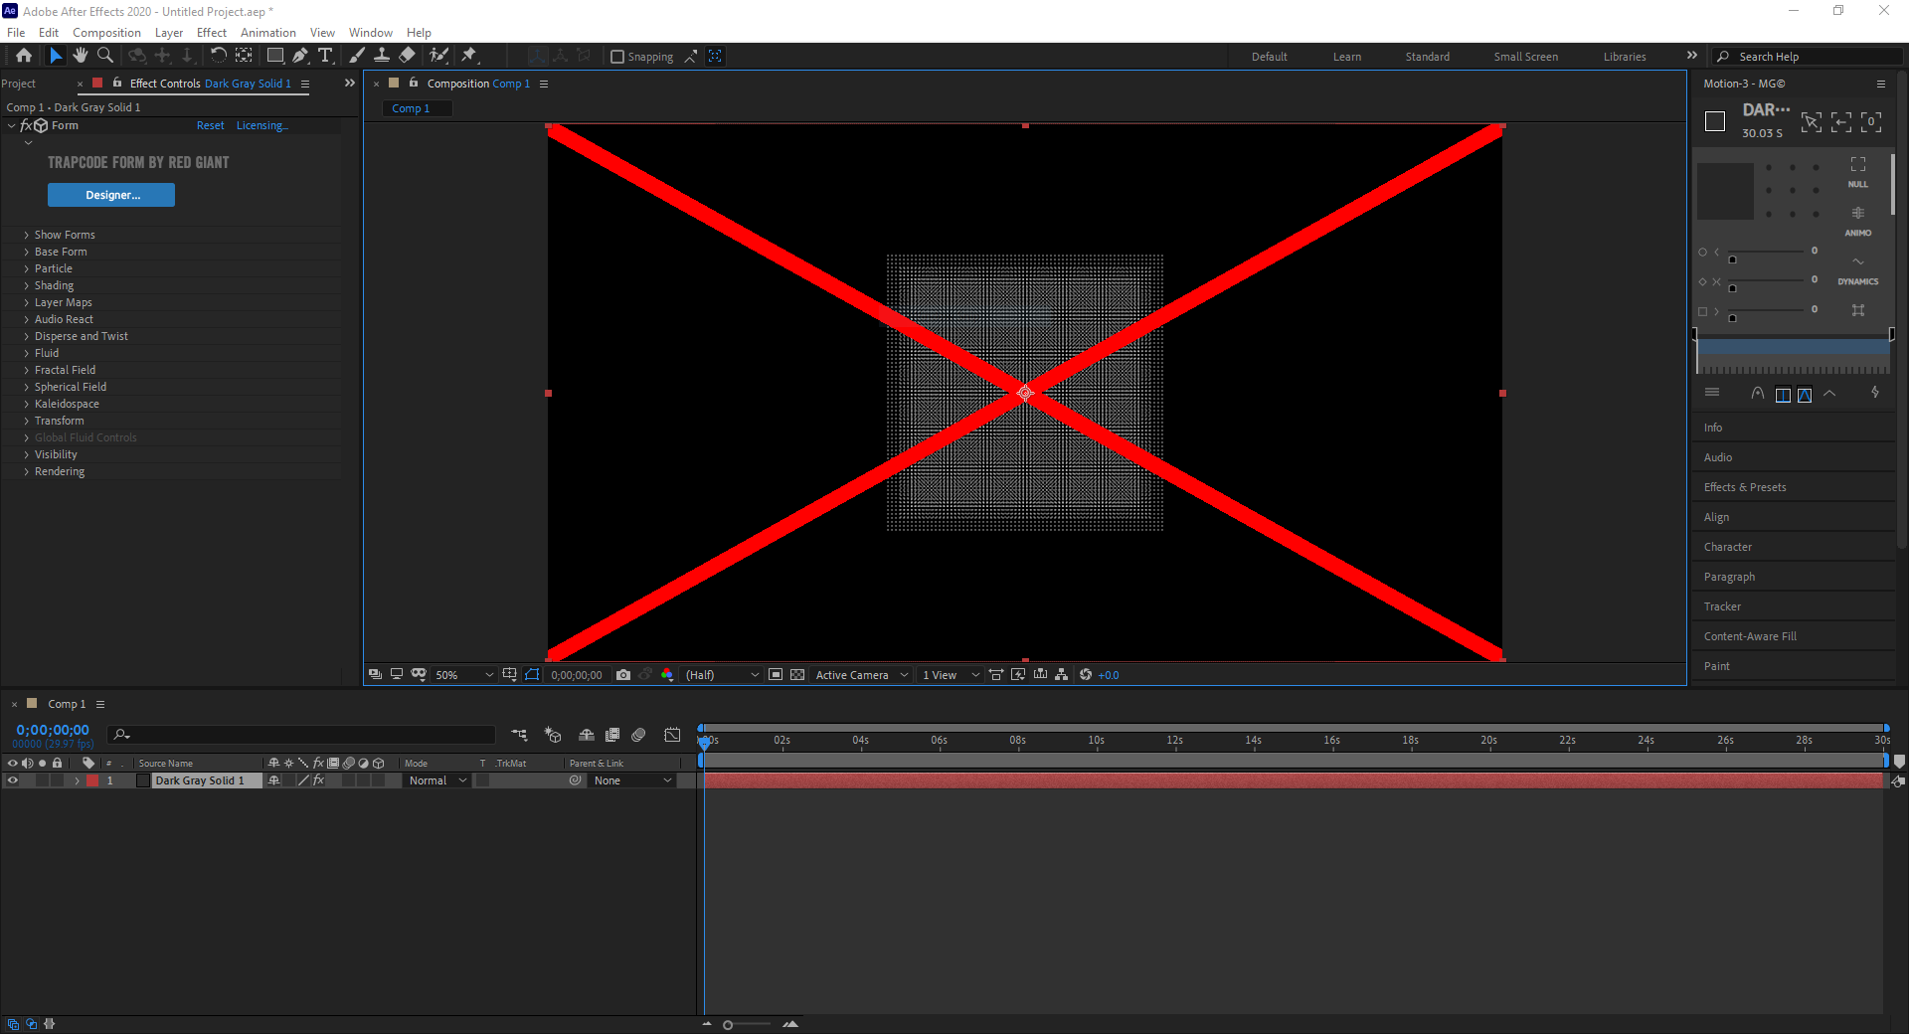Select the Type (T) tool

click(325, 56)
